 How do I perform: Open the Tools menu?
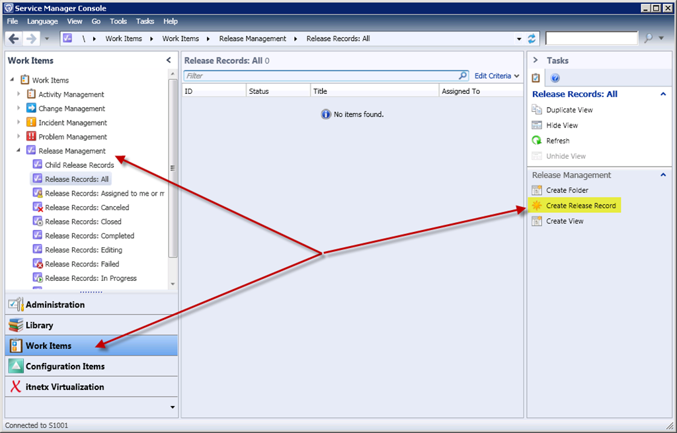[x=118, y=22]
